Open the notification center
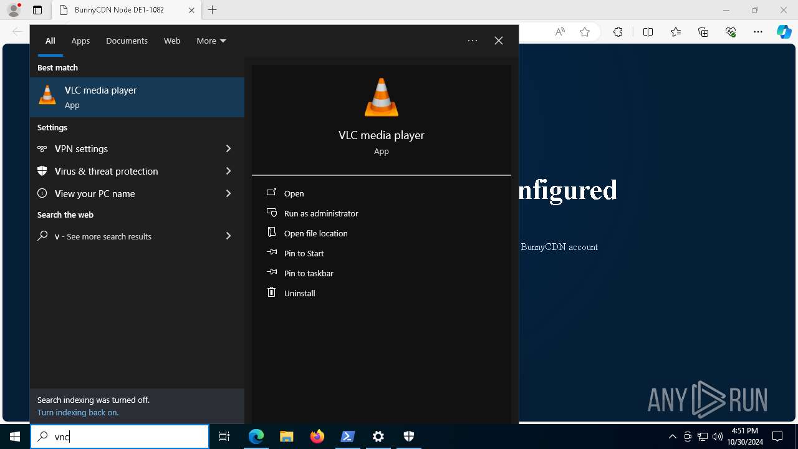The image size is (798, 449). [x=777, y=437]
